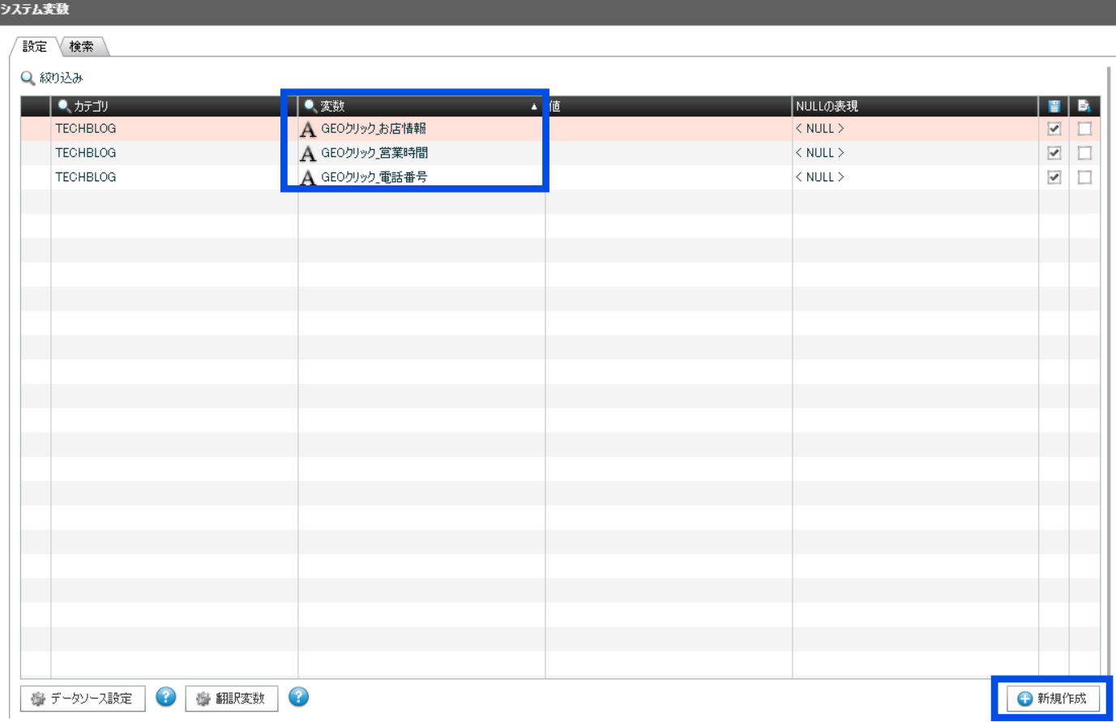
Task: Open the 翻訳変数 button
Action: (232, 699)
